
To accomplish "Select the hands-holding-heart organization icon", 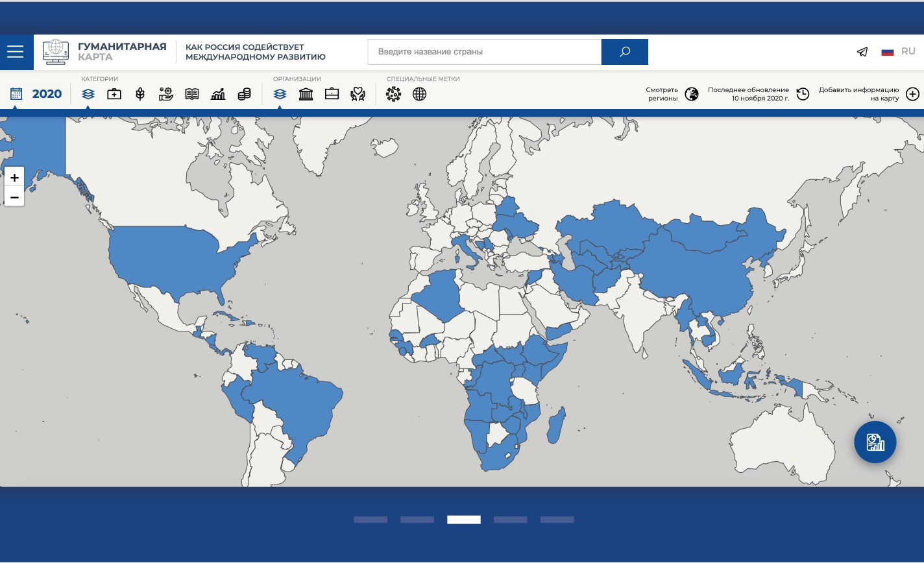I will pos(358,94).
